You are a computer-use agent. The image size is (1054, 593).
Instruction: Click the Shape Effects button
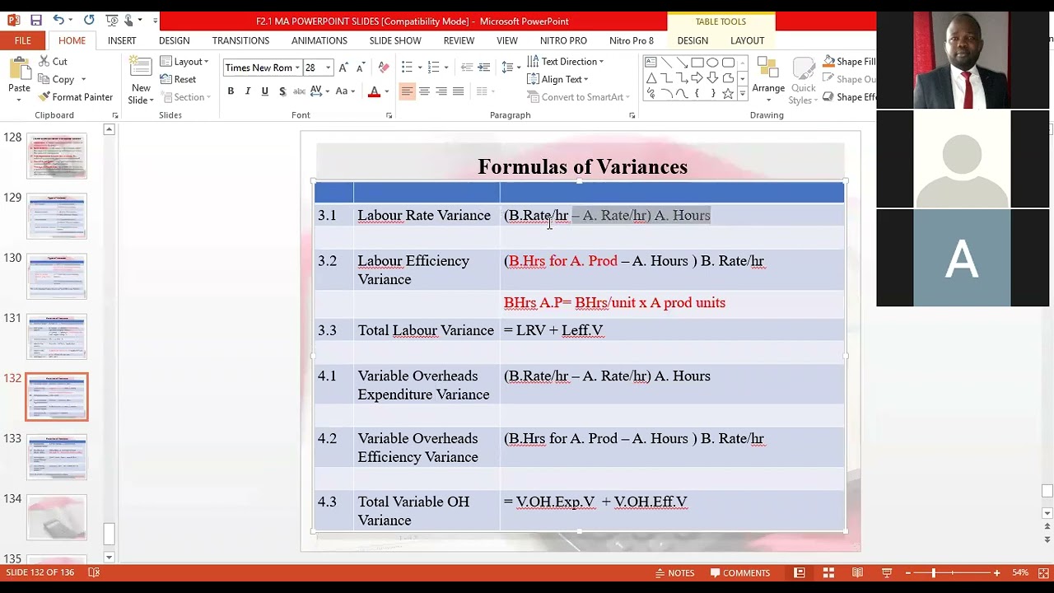[848, 97]
